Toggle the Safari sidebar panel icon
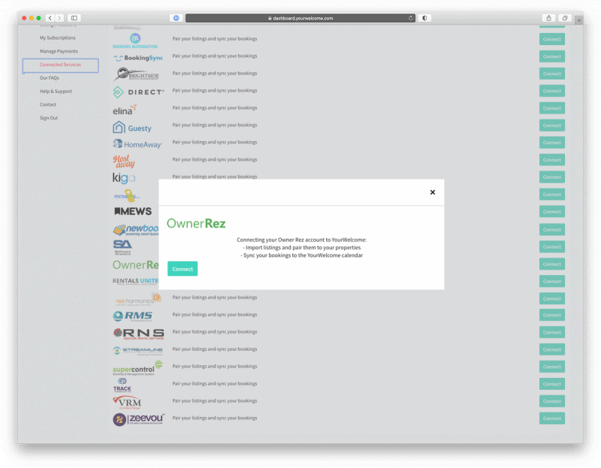 pyautogui.click(x=74, y=18)
